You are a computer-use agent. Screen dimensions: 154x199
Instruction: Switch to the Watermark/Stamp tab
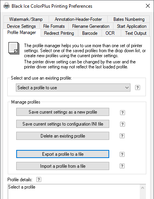tap(26, 19)
